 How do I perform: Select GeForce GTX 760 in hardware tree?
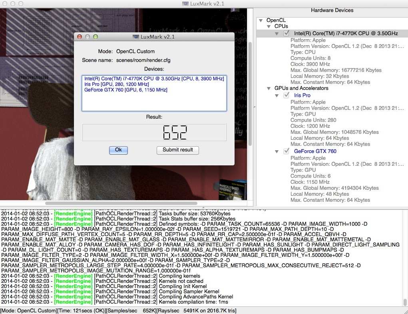[315, 151]
